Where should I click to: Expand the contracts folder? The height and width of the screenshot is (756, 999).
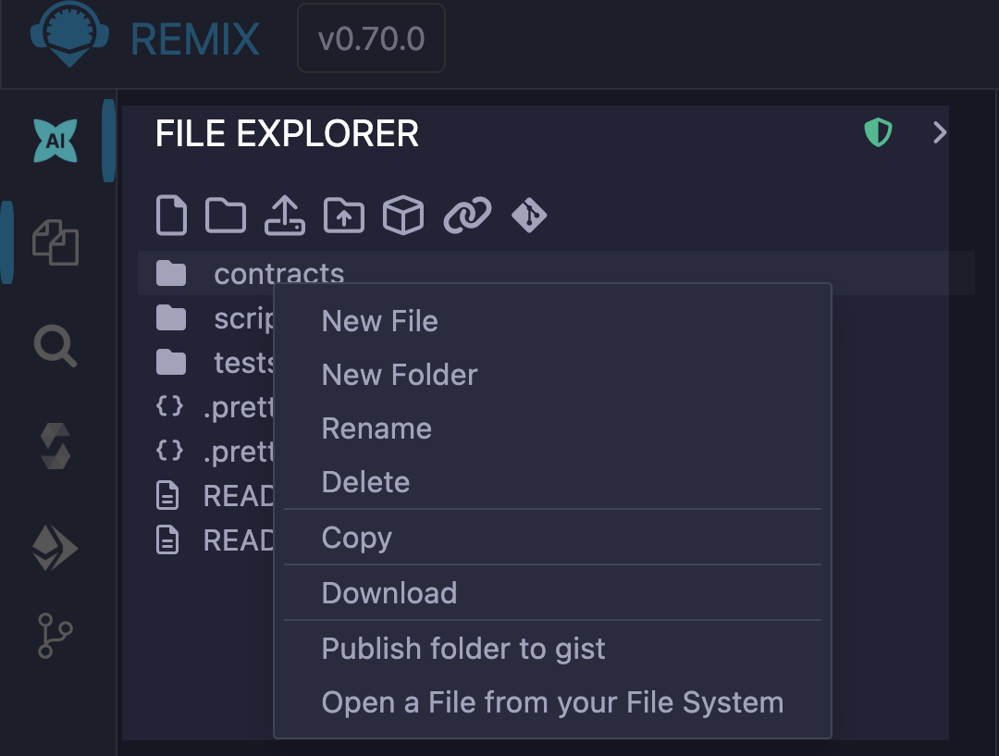coord(556,274)
